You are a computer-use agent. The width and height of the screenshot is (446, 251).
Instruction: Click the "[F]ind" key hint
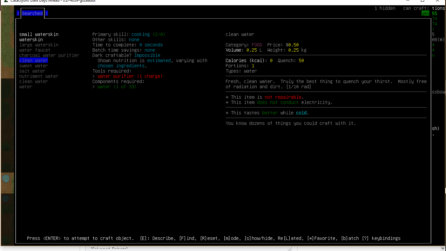(x=188, y=238)
